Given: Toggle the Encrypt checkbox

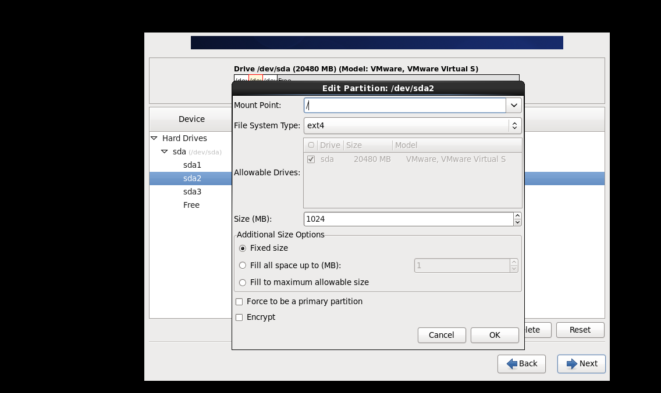Looking at the screenshot, I should (239, 318).
